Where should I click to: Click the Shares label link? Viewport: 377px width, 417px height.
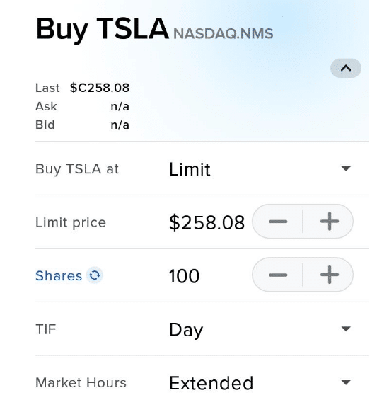click(59, 276)
